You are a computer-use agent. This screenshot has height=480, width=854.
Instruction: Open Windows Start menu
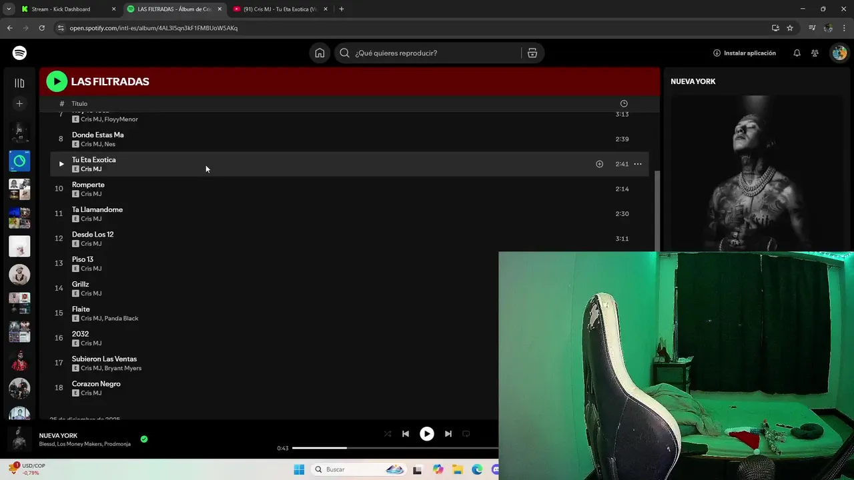pyautogui.click(x=299, y=469)
